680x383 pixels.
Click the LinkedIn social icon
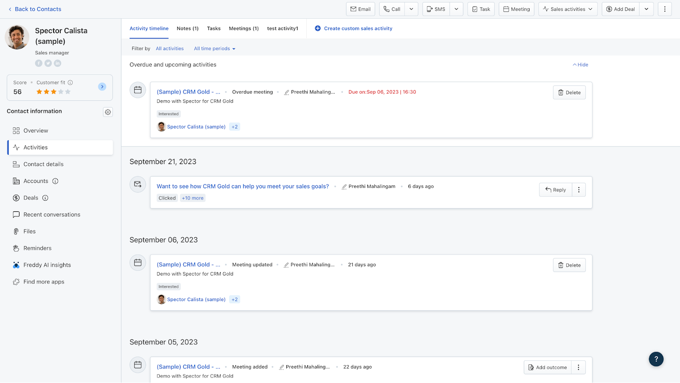[x=57, y=63]
